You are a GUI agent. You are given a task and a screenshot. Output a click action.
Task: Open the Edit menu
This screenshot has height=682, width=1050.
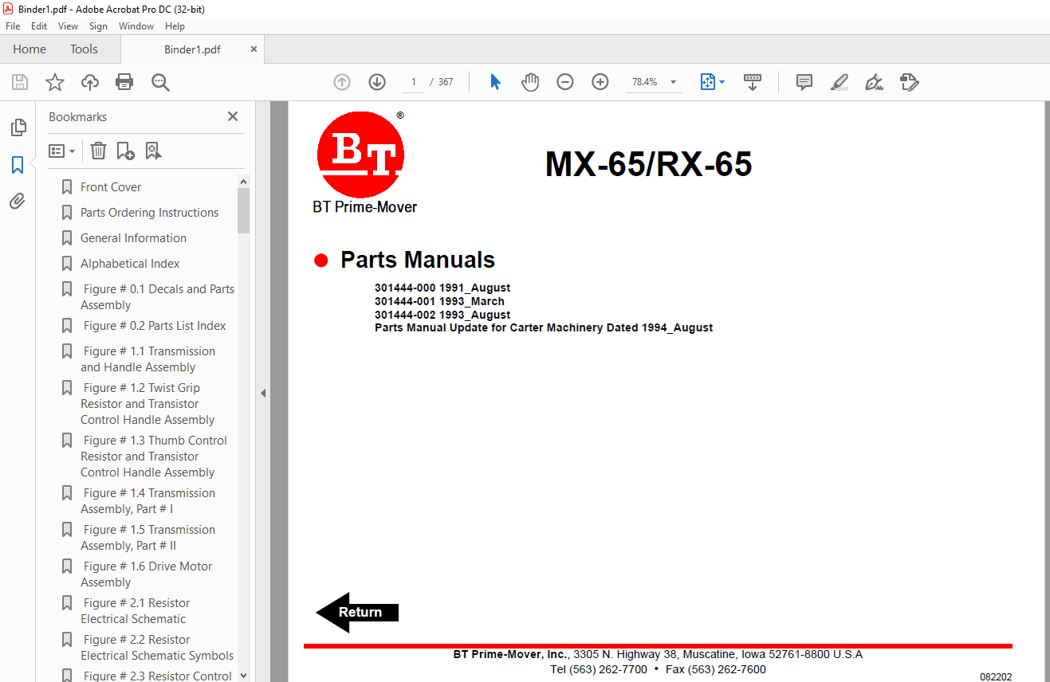(x=39, y=26)
